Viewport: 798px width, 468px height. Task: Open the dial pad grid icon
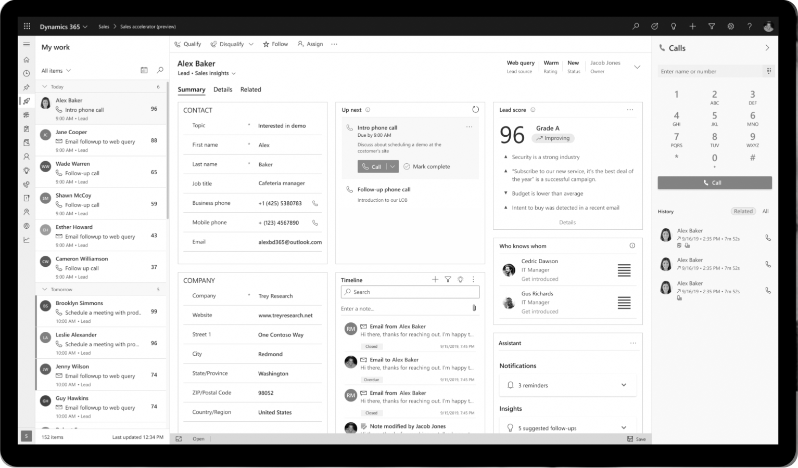[768, 71]
